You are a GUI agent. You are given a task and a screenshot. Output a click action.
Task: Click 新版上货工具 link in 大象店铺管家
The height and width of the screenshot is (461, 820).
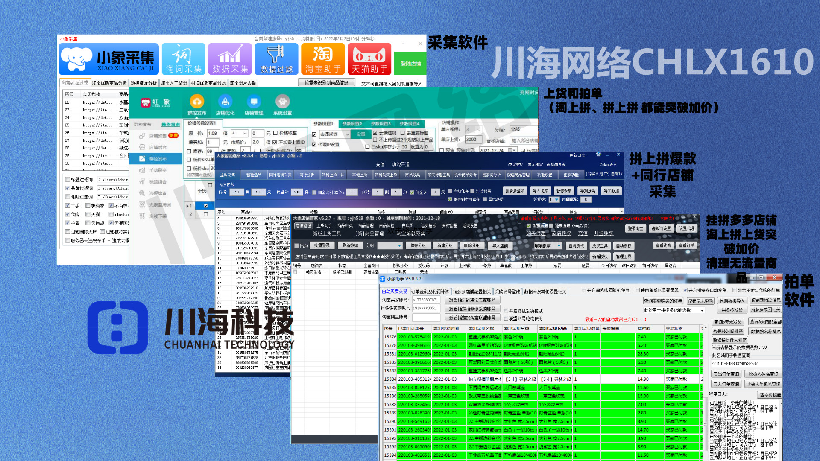(x=327, y=233)
